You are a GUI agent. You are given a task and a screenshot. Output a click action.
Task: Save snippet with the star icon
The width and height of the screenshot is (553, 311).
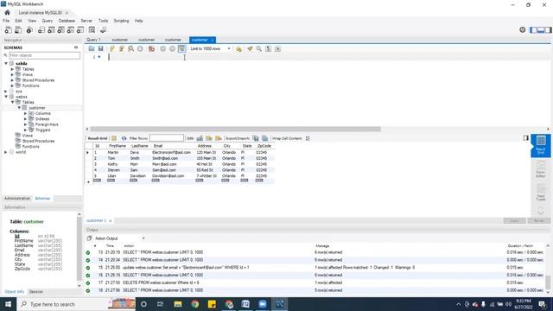(238, 48)
